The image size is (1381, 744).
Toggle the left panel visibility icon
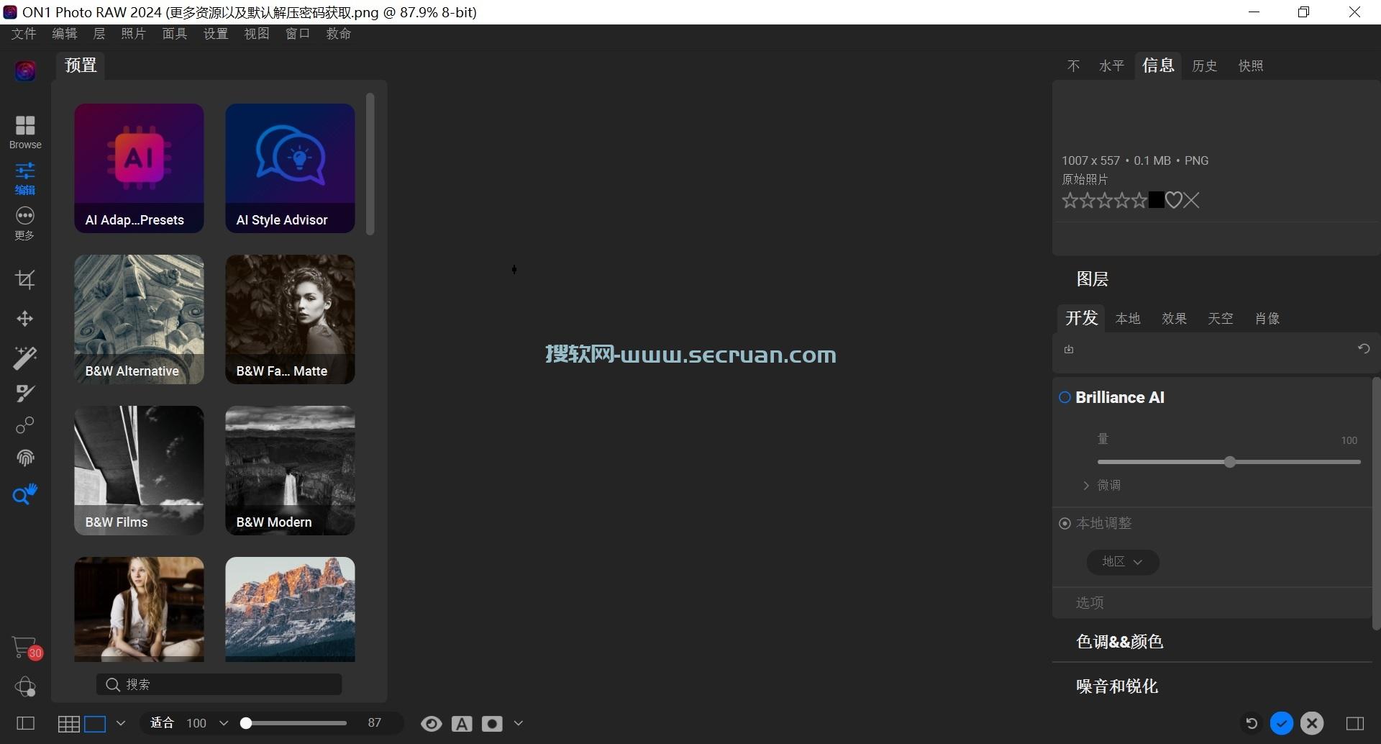tap(25, 723)
